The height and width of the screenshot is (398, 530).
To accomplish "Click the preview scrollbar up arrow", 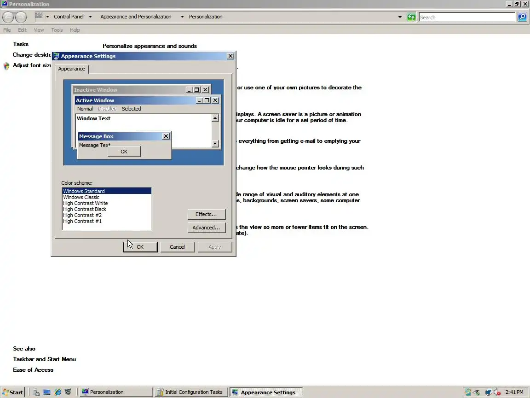I will pos(215,118).
